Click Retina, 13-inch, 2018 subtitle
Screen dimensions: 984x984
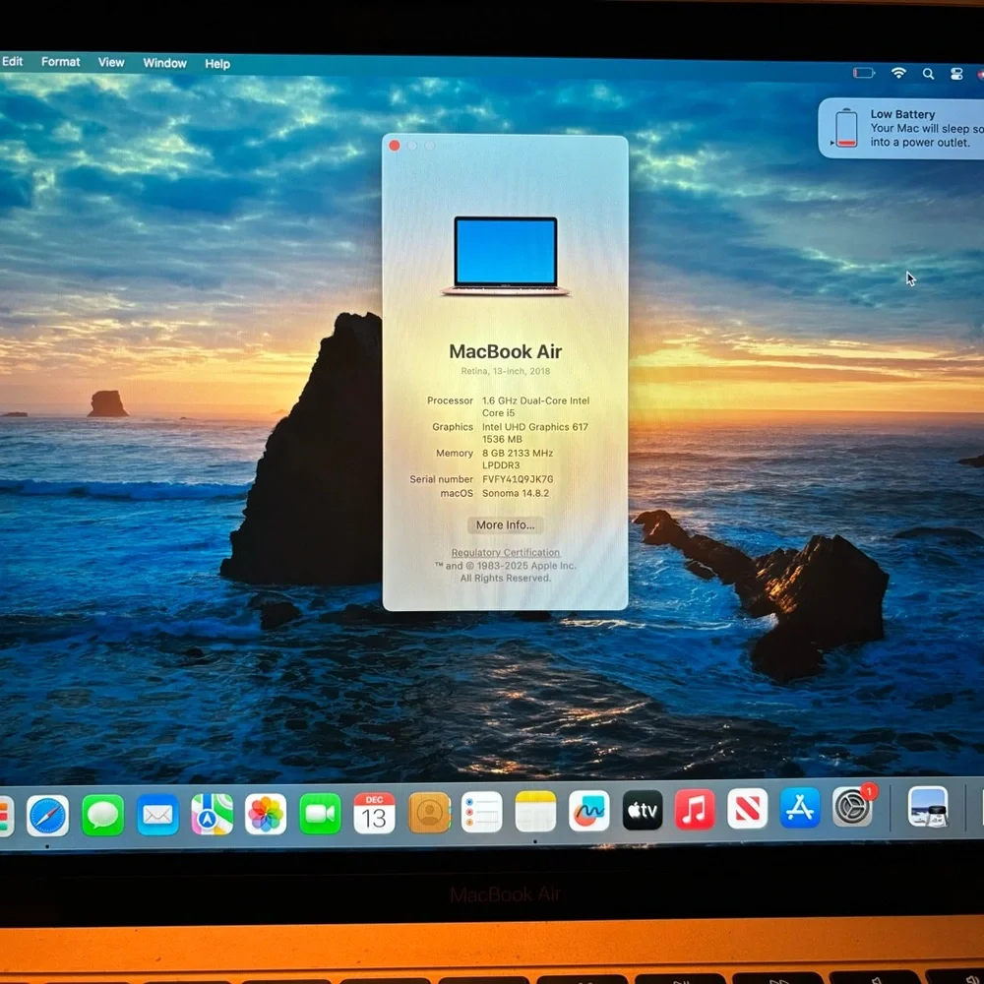coord(505,371)
